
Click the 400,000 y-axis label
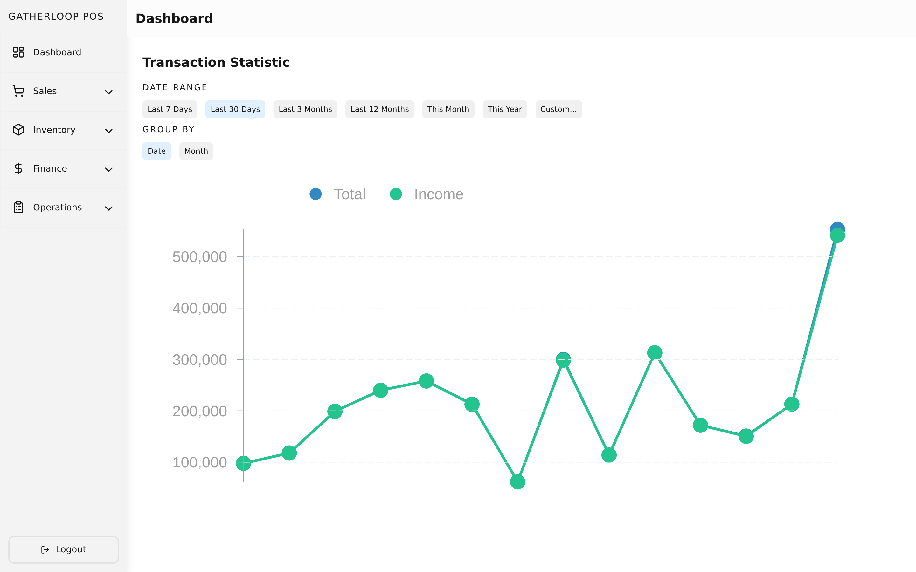click(x=199, y=308)
